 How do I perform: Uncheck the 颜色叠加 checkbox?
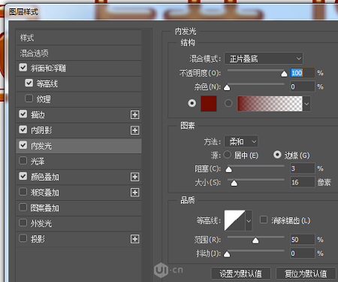(23, 176)
